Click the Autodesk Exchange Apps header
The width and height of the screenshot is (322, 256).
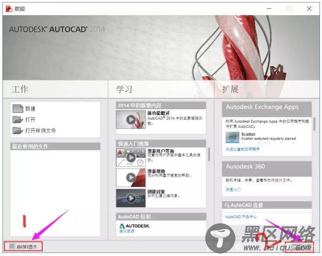(267, 109)
